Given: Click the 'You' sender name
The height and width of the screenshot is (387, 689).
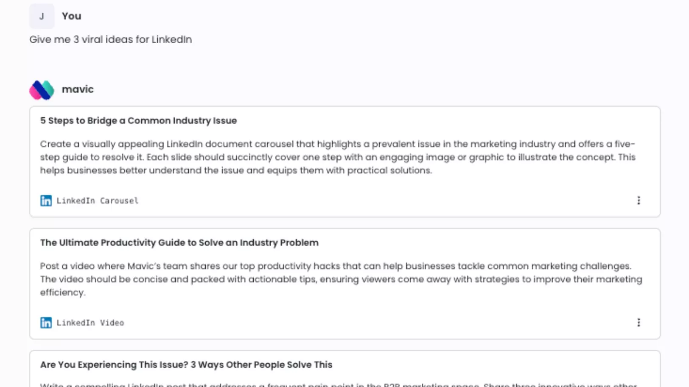Looking at the screenshot, I should tap(71, 16).
